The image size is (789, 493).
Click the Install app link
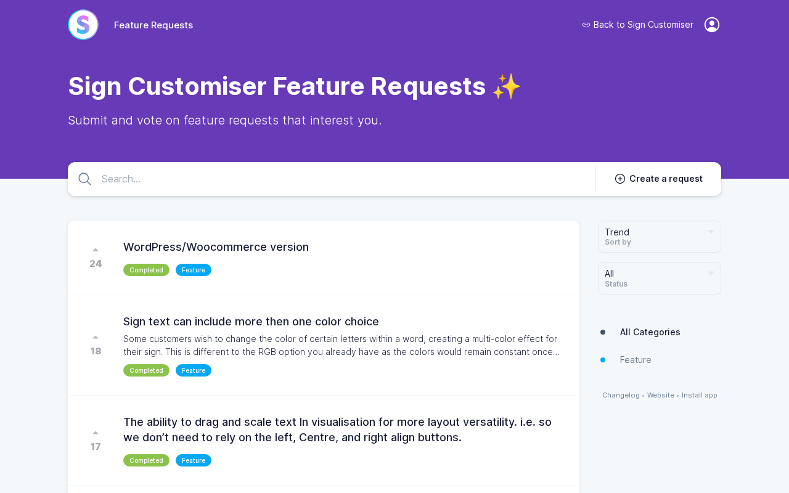700,395
